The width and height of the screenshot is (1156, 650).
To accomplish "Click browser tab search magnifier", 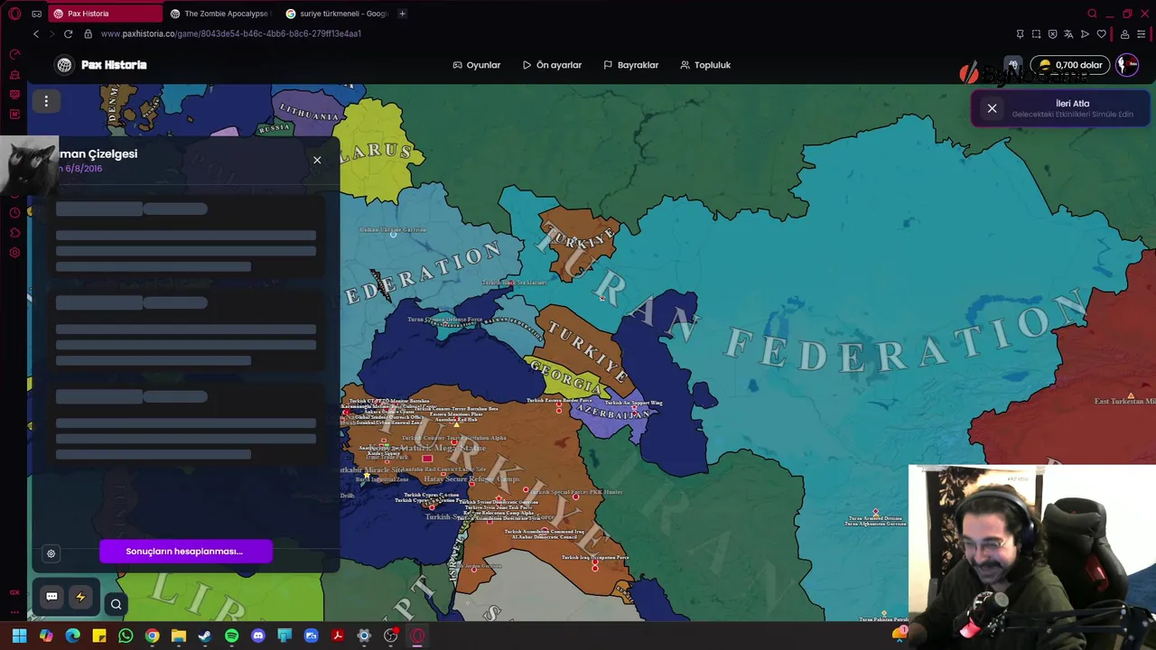I will (x=1092, y=14).
